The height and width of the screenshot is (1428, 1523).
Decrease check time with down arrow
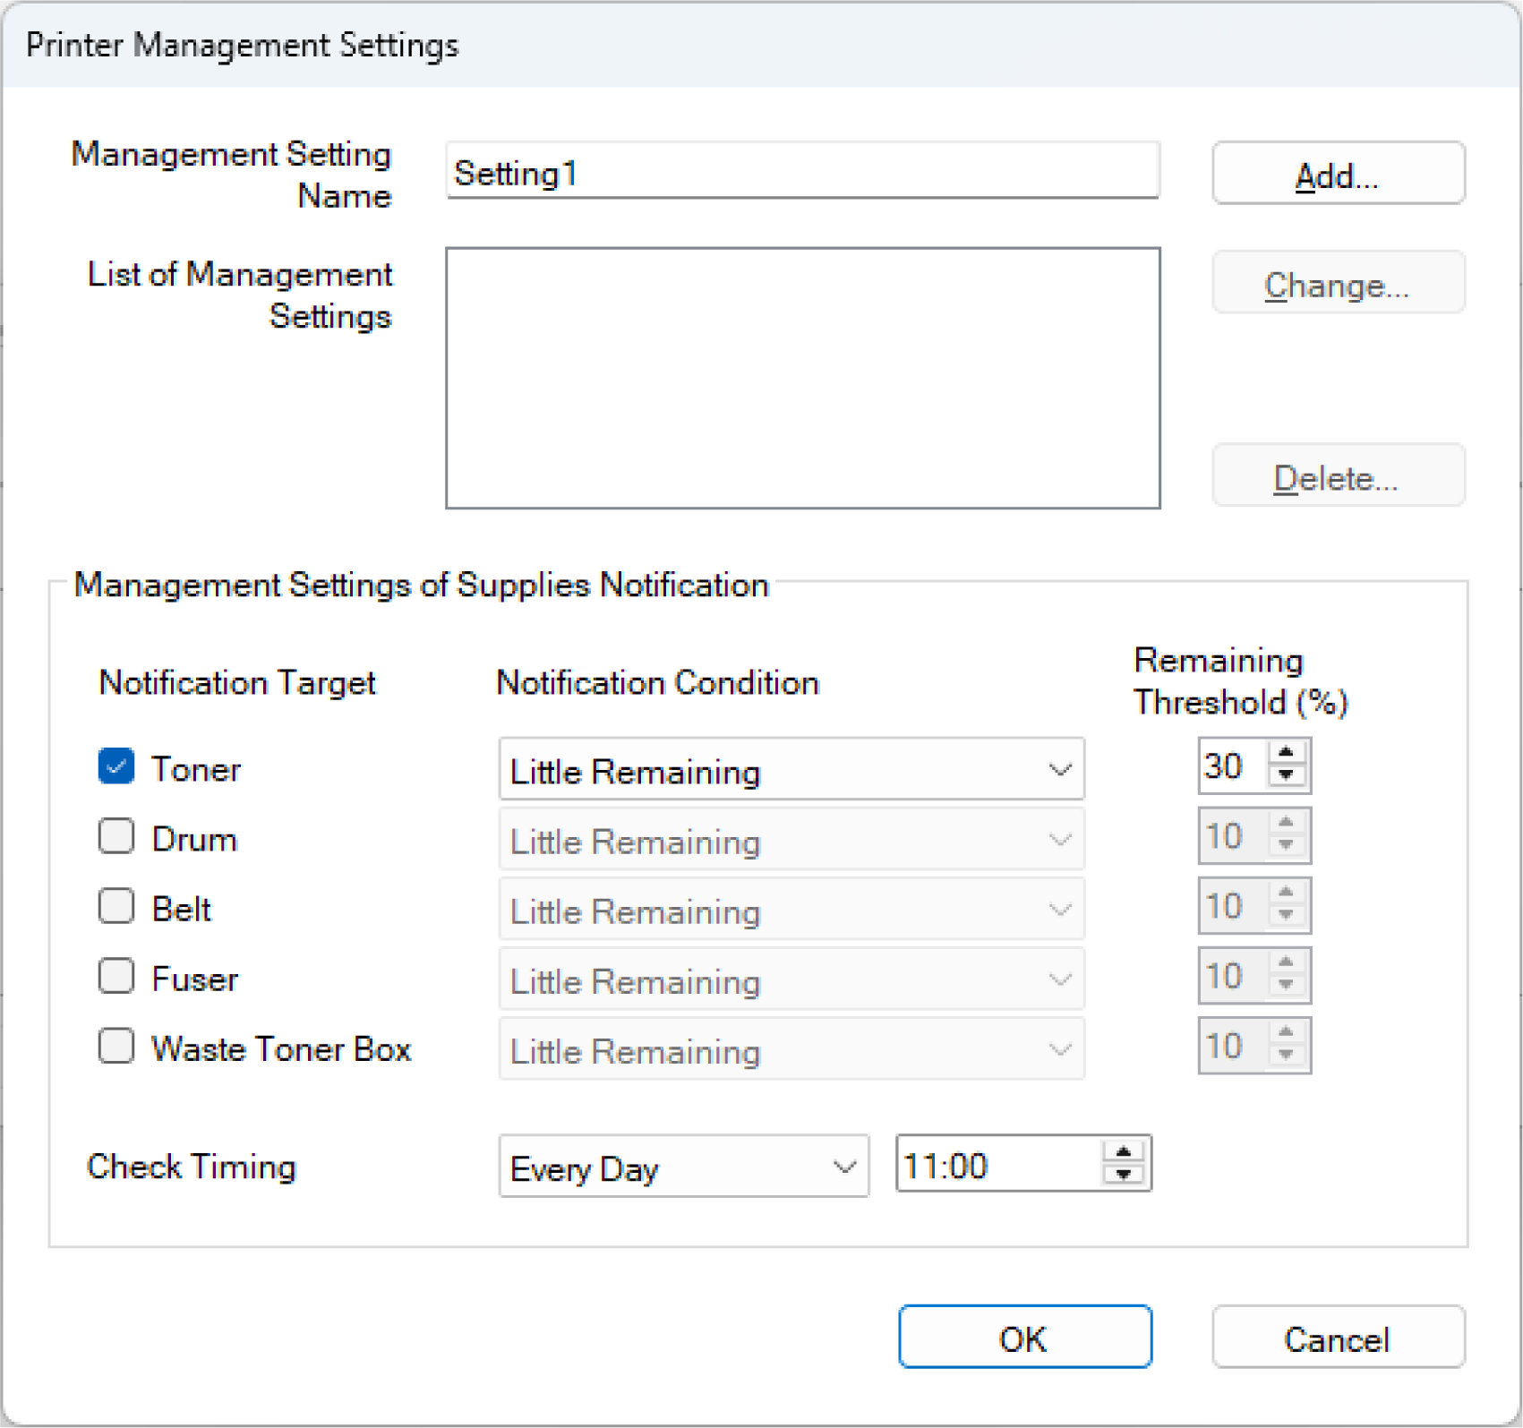(1124, 1176)
